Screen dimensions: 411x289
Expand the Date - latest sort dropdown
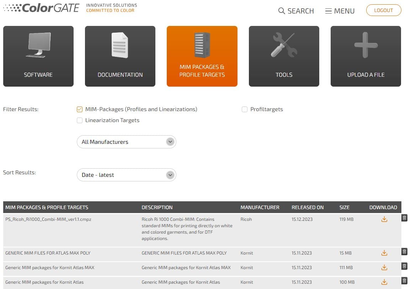pos(126,175)
